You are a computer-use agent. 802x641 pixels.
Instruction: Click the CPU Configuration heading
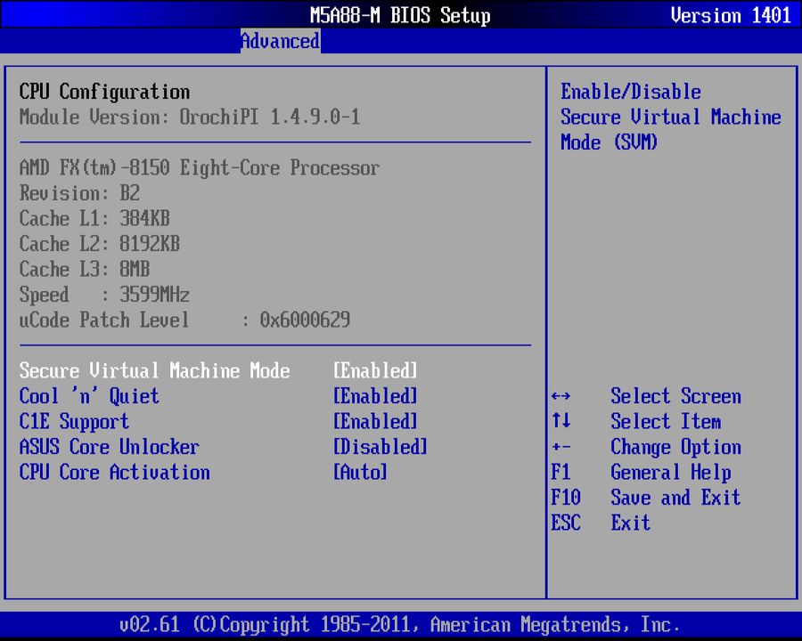pos(104,92)
